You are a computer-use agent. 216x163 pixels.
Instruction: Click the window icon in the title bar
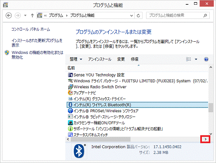(x=5, y=5)
